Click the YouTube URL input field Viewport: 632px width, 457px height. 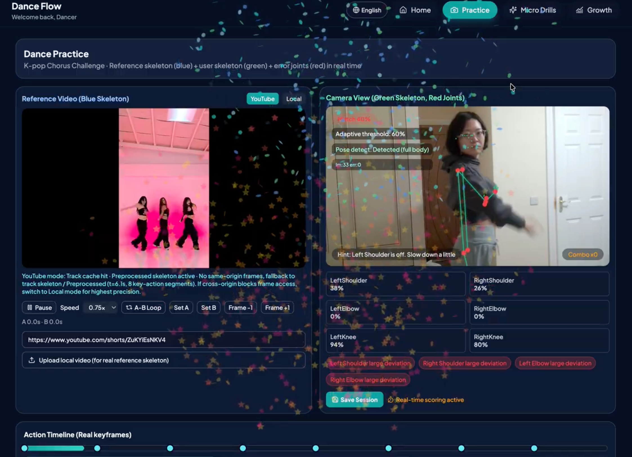[x=163, y=340]
